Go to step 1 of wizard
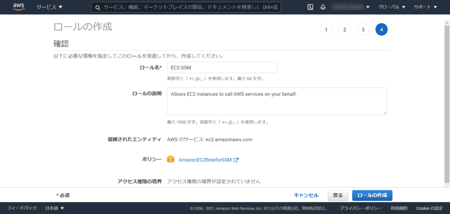Screen dimensions: 450x214 (x=326, y=30)
